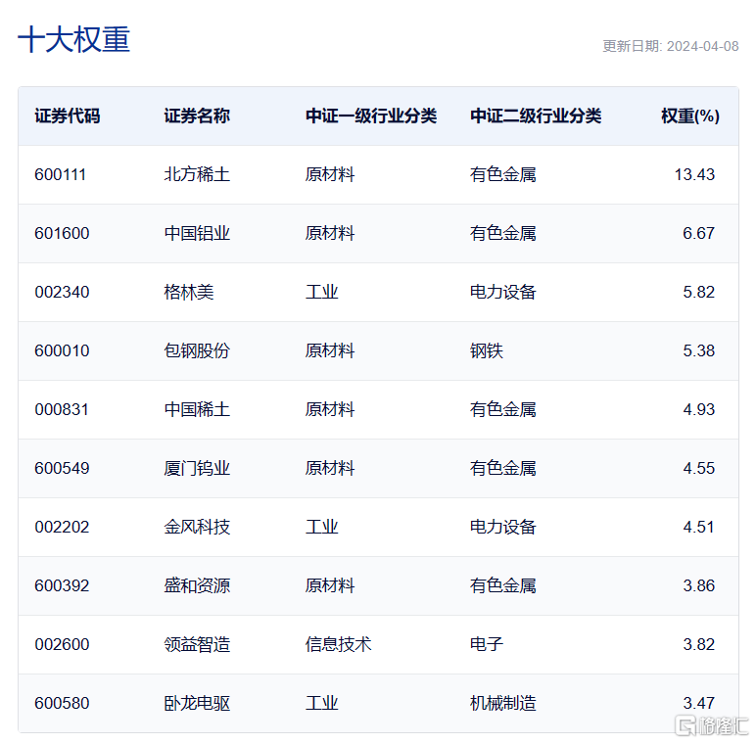Click 原材料 in the 盛和资源 row
The image size is (756, 744).
point(330,586)
